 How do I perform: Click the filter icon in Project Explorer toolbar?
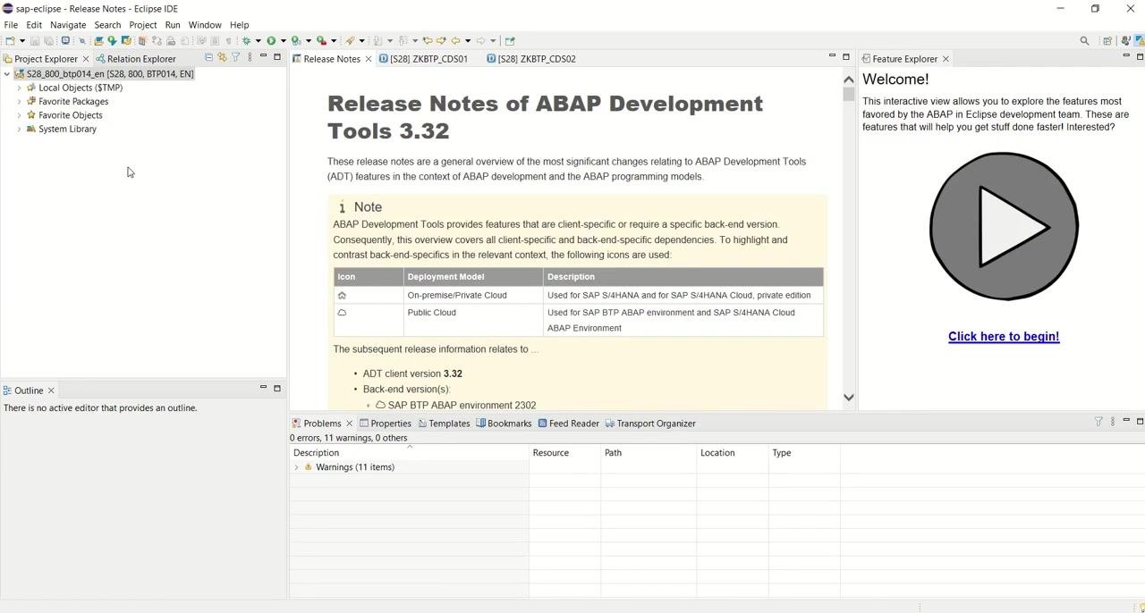[236, 58]
